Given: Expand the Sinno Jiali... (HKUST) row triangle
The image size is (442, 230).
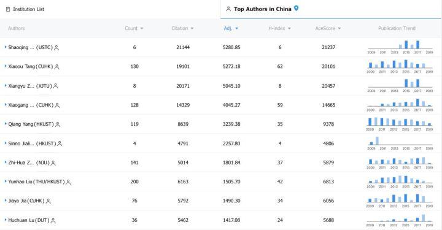Looking at the screenshot, I should (x=6, y=143).
